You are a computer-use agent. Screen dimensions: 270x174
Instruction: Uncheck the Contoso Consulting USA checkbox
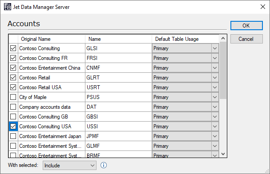click(x=13, y=127)
